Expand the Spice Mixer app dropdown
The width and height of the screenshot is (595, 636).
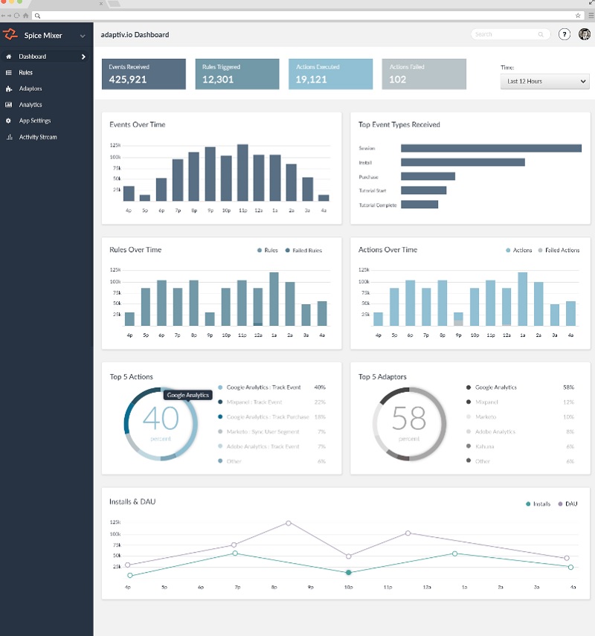(83, 36)
